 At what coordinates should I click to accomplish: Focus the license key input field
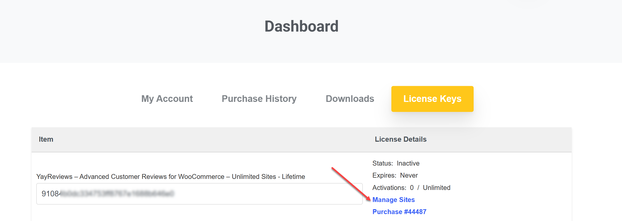tap(199, 194)
